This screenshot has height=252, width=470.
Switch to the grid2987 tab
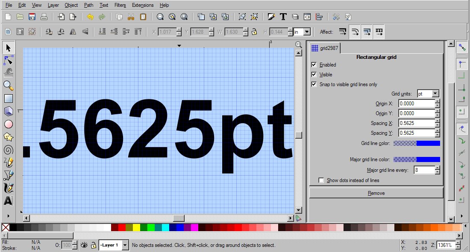(325, 48)
